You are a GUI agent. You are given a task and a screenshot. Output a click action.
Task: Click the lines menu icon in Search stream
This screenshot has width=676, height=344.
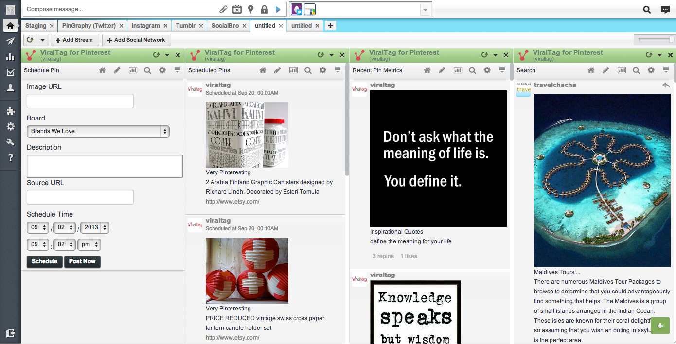pos(666,70)
